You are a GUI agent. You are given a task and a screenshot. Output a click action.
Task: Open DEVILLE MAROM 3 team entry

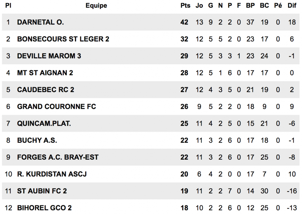[49, 56]
